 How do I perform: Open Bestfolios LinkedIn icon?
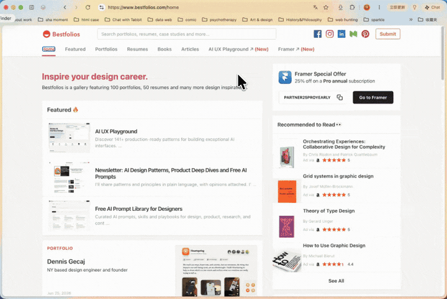[341, 34]
